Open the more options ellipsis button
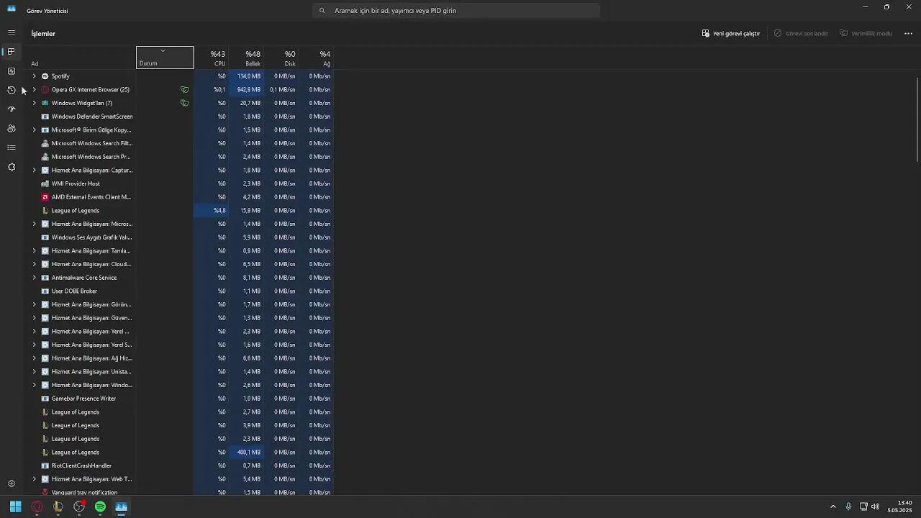Viewport: 921px width, 518px height. pyautogui.click(x=908, y=34)
